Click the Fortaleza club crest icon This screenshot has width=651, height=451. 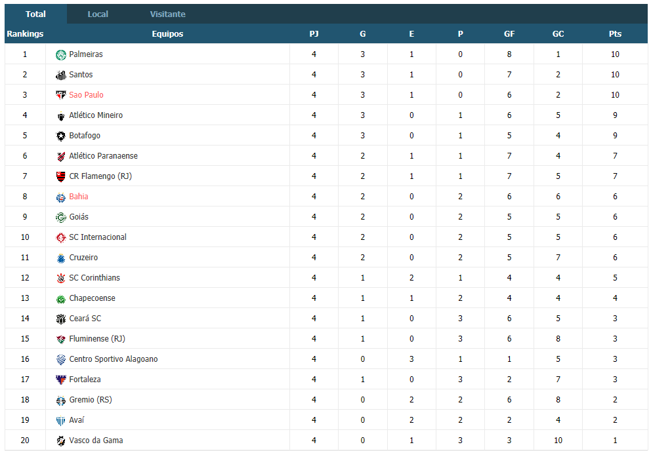pos(61,380)
